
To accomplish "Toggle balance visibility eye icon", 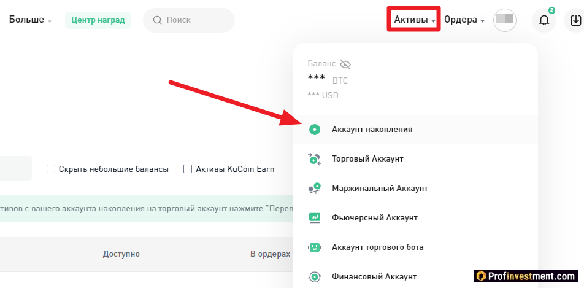I will click(345, 64).
